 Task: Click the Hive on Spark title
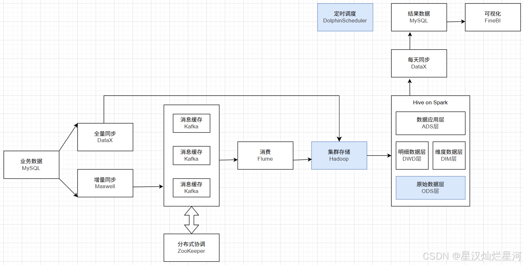tap(430, 102)
